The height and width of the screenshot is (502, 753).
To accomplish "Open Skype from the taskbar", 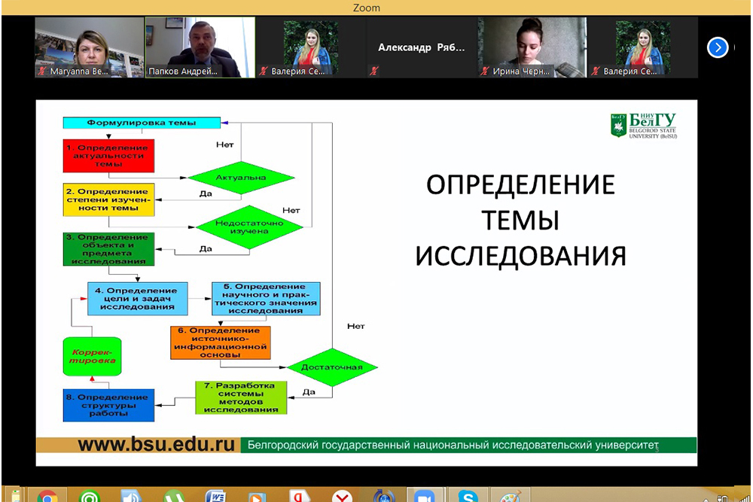I will (x=468, y=497).
